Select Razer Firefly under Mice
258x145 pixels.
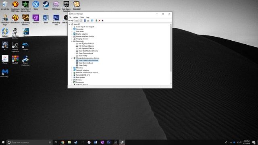tap(83, 65)
